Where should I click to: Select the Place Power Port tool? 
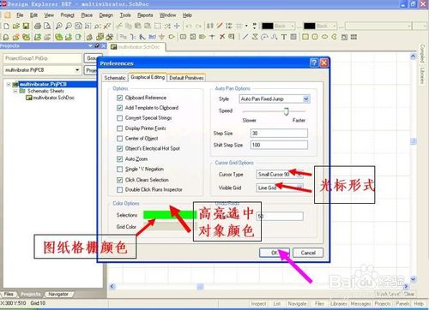(x=162, y=37)
